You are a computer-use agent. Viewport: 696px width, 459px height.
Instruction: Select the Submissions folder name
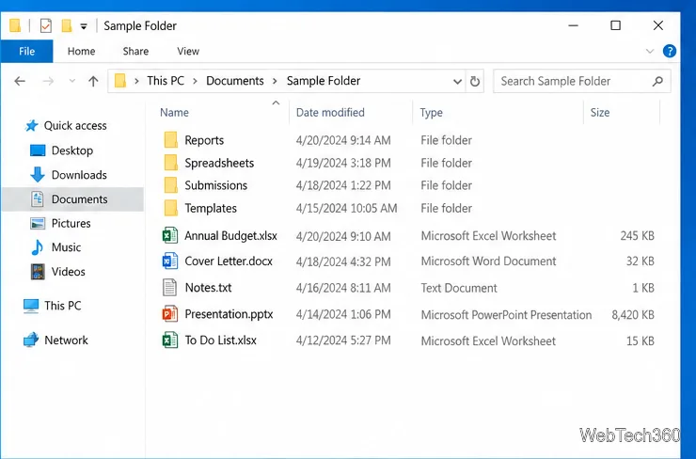coord(215,185)
